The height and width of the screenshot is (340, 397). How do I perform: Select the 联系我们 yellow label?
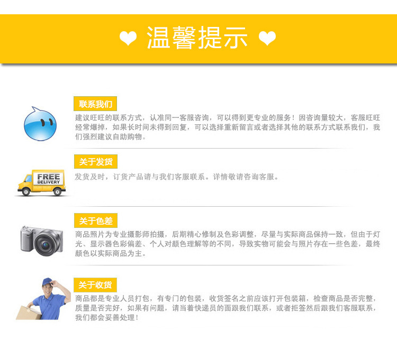click(x=95, y=104)
